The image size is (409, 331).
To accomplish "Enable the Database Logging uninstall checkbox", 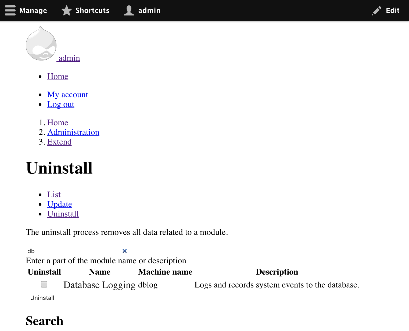I will 44,284.
